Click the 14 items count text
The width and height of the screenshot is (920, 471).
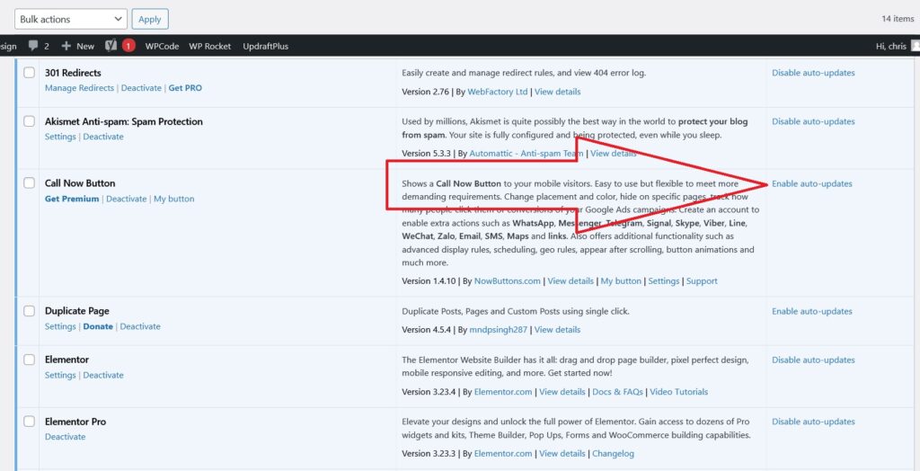click(898, 19)
